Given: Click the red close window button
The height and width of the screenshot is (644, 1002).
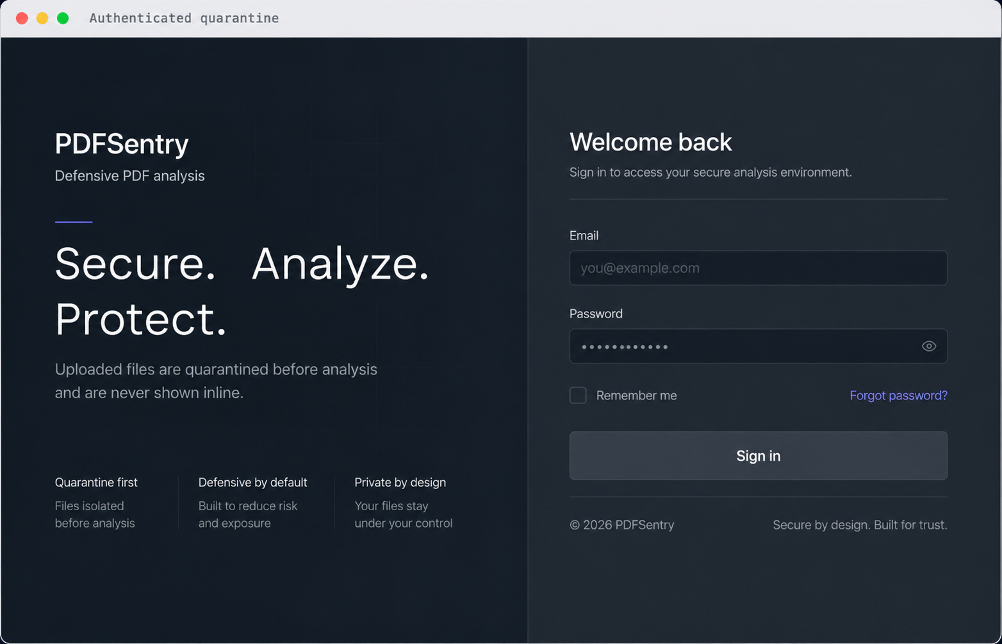Looking at the screenshot, I should (x=22, y=18).
